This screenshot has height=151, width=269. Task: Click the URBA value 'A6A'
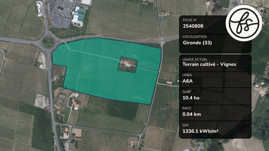point(187,81)
